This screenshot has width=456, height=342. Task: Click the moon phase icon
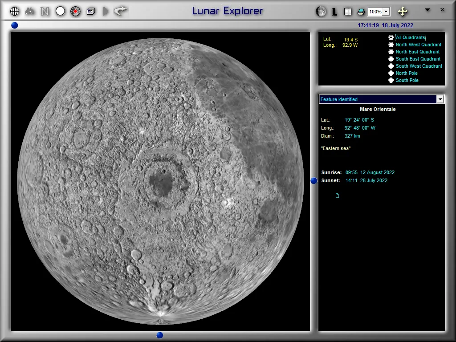click(321, 12)
